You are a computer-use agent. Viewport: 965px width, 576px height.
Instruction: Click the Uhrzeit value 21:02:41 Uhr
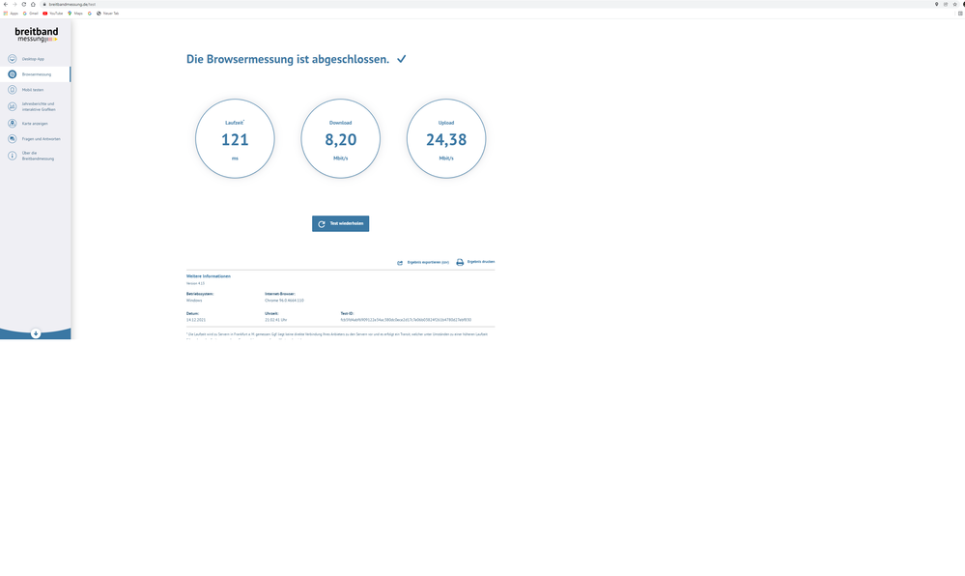tap(275, 320)
